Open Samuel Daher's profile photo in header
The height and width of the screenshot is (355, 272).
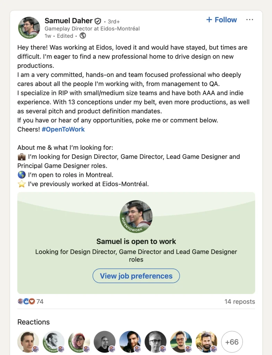[29, 28]
